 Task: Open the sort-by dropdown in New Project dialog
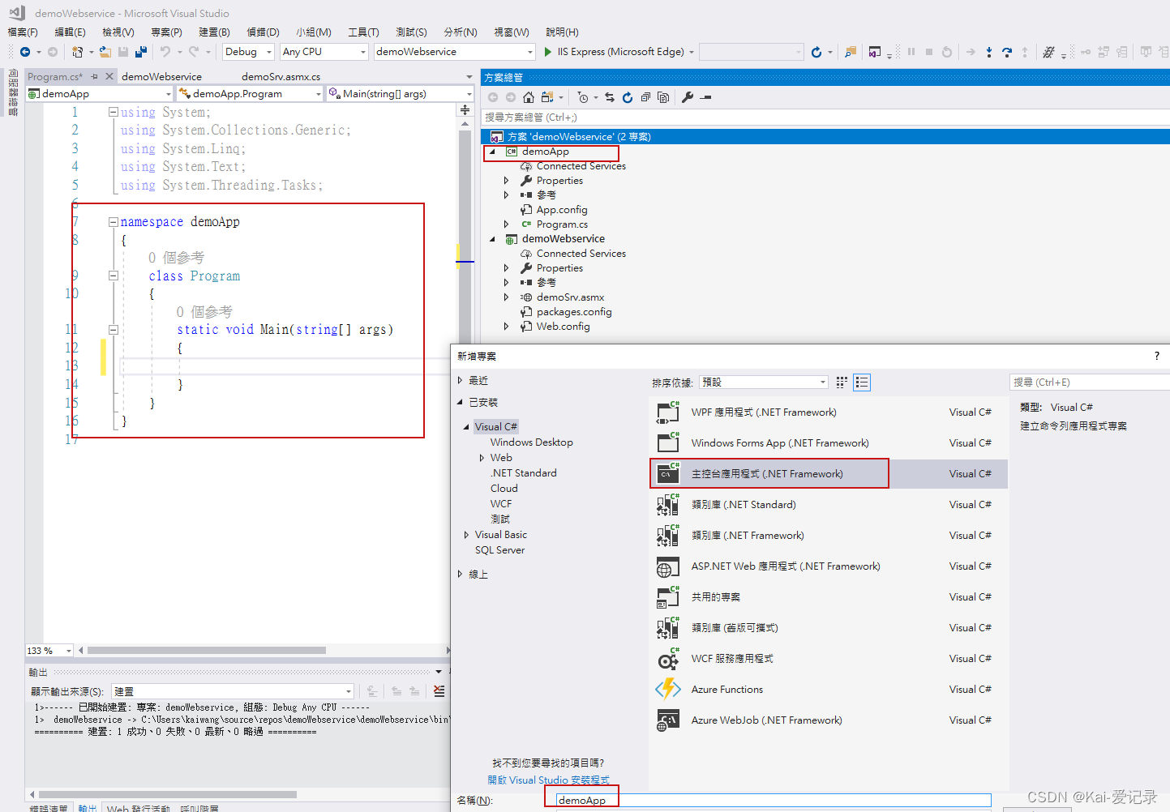(x=763, y=382)
